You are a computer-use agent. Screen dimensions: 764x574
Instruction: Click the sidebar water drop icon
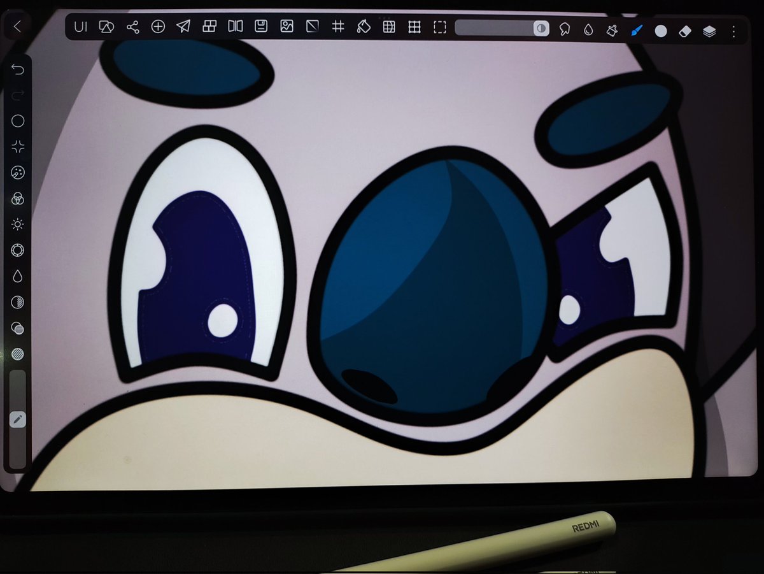[x=18, y=276]
